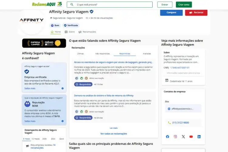The height and width of the screenshot is (152, 228).
Task: Click the Ler mais link
Action: point(114,128)
